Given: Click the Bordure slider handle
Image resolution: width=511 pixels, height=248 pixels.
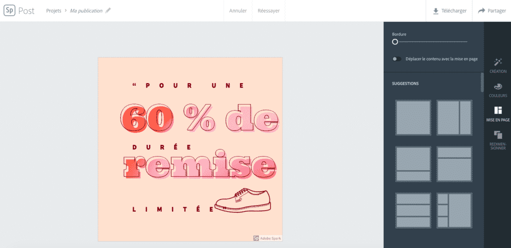Looking at the screenshot, I should click(x=395, y=42).
